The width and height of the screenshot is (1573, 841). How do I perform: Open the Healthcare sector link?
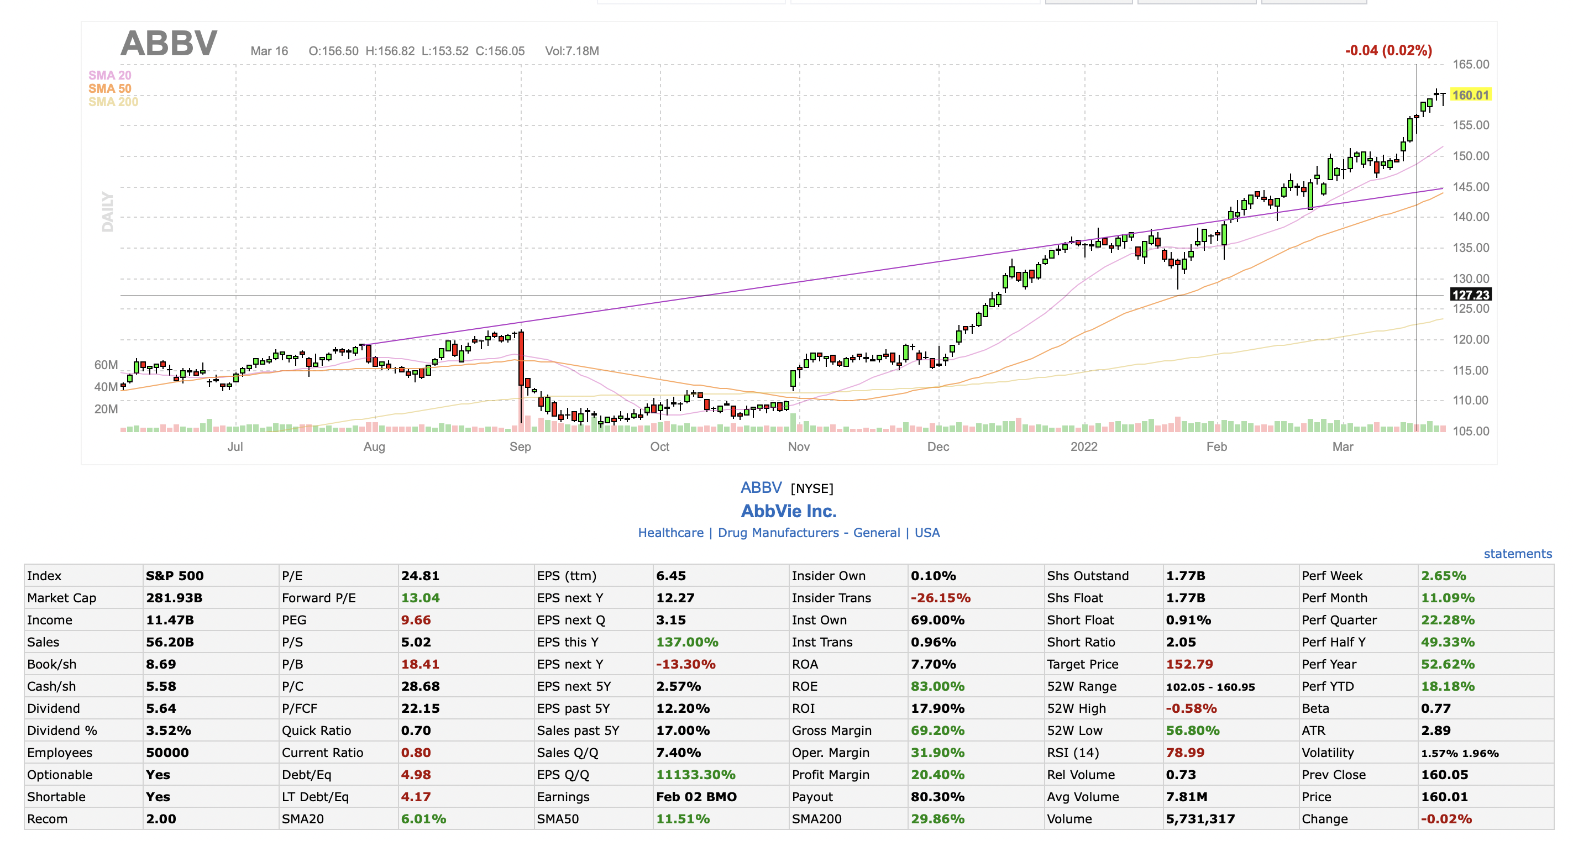coord(670,533)
